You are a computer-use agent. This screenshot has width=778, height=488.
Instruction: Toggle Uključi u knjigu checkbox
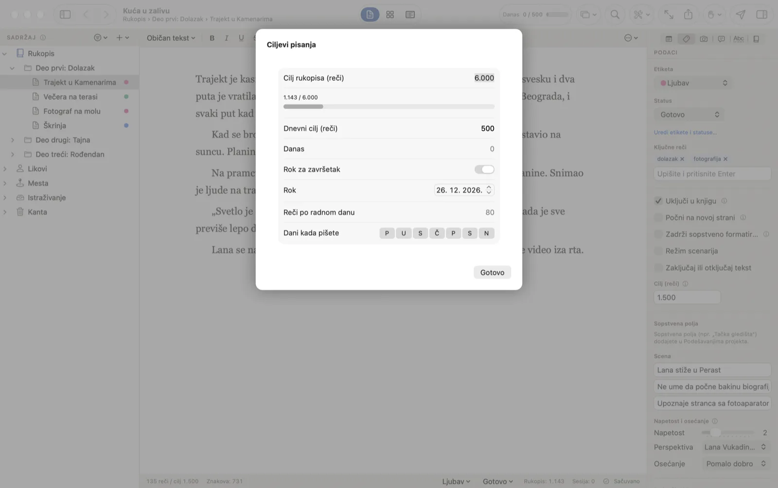pyautogui.click(x=658, y=201)
